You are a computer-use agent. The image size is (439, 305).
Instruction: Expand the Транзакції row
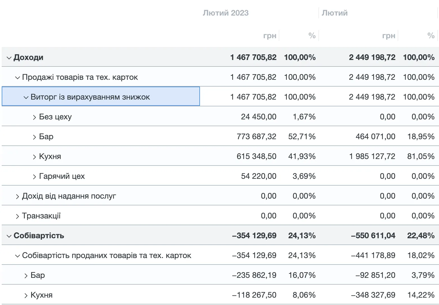pyautogui.click(x=18, y=216)
